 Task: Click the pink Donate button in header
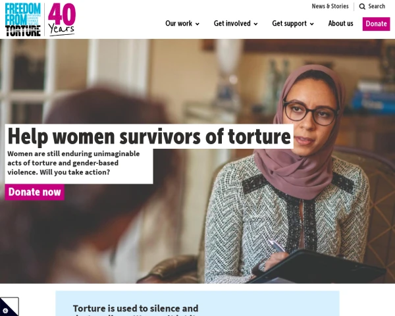click(x=376, y=24)
